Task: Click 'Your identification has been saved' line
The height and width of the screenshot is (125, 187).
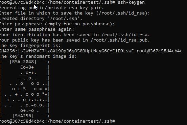Action: 75,35
